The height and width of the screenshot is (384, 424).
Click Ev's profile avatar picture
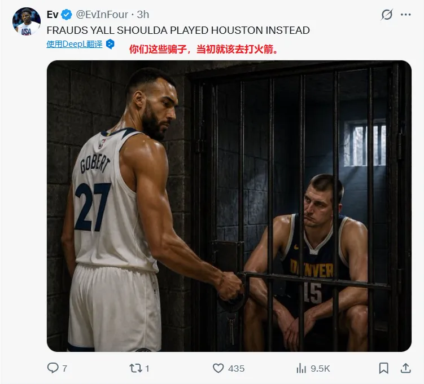[x=27, y=22]
